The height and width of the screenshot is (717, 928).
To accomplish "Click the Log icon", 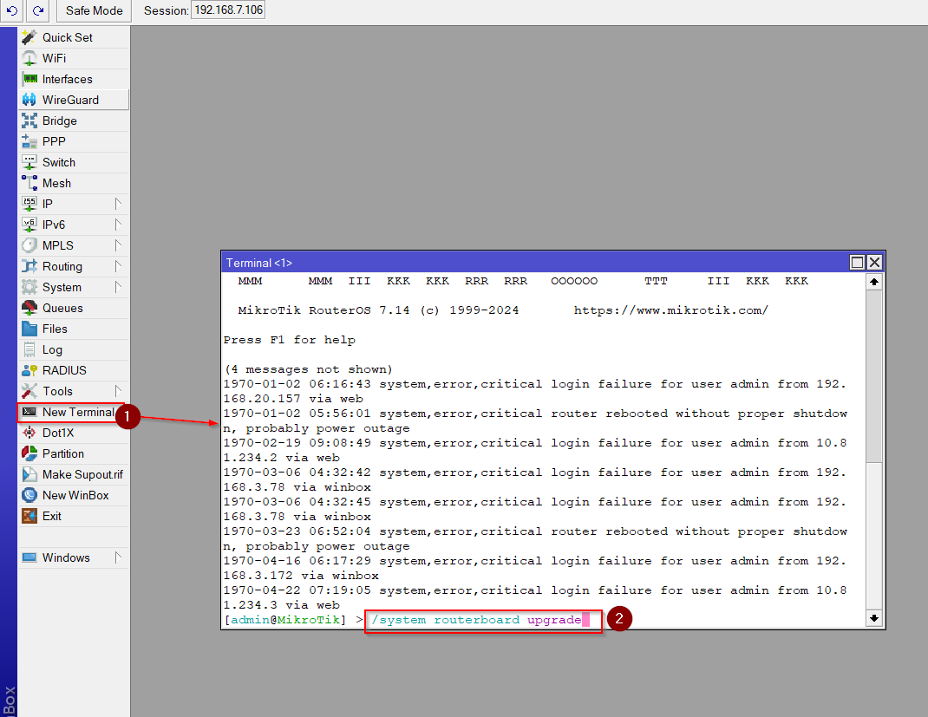I will point(29,349).
